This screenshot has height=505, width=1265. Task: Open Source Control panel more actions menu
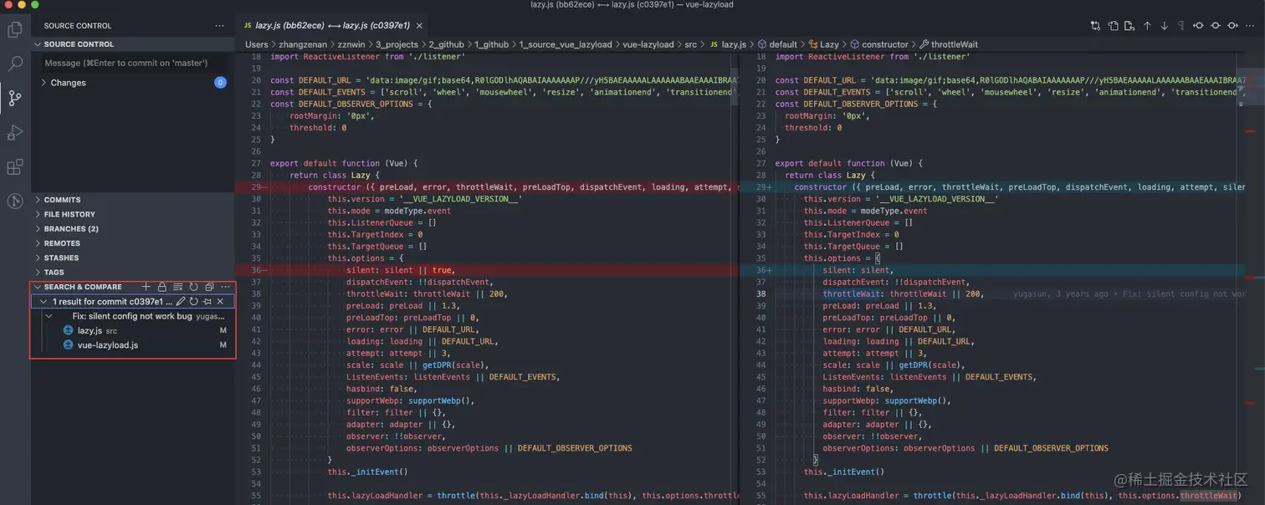[x=219, y=26]
